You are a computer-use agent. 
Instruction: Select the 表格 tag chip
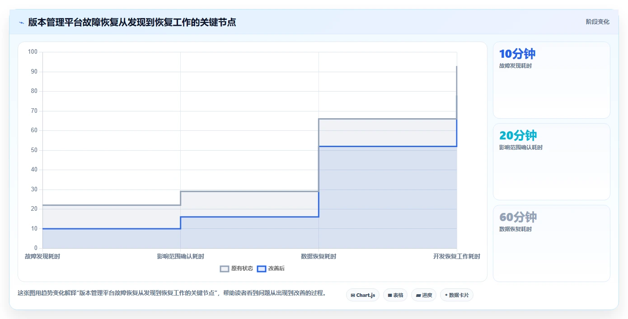click(395, 295)
